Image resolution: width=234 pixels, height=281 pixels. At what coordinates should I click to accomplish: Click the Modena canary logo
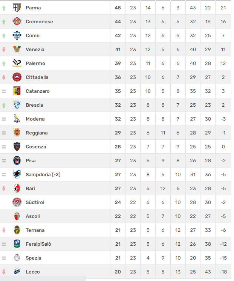coord(17,119)
